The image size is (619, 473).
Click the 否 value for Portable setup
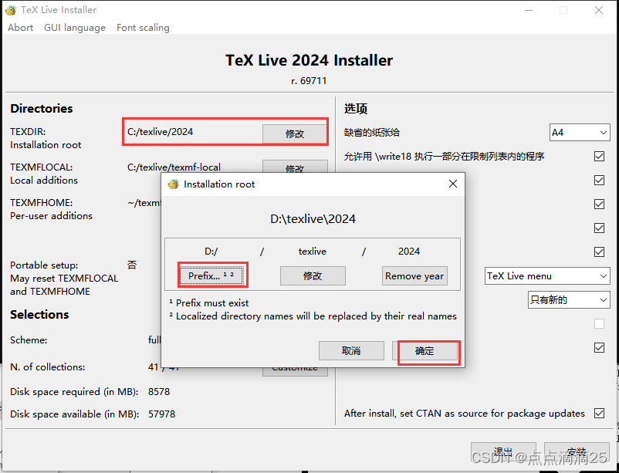(132, 265)
